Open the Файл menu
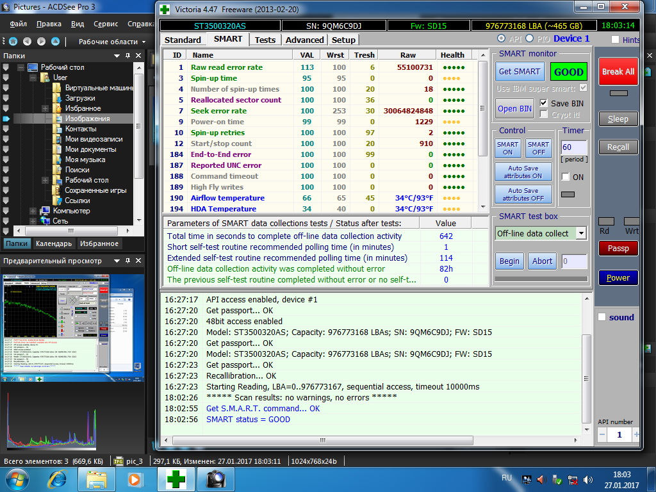656x492 pixels. (18, 24)
